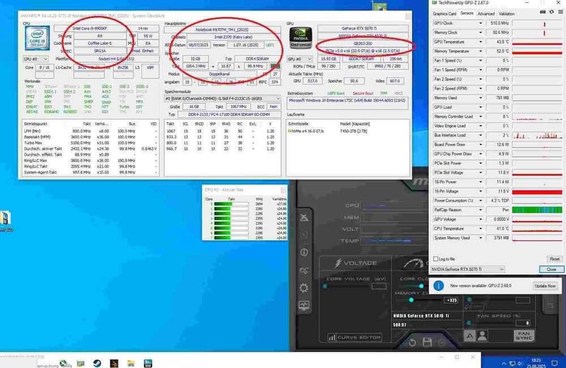The height and width of the screenshot is (368, 566).
Task: Show hidden system tray icons
Action: pyautogui.click(x=504, y=363)
